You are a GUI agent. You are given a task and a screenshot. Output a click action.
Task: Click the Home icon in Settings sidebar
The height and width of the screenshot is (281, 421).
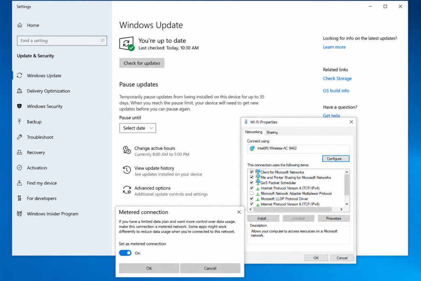tap(20, 25)
